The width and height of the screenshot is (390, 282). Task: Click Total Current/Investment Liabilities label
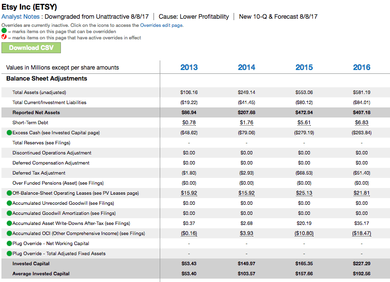tap(49, 103)
